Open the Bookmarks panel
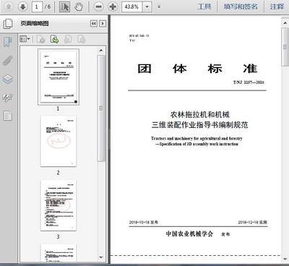 click(7, 42)
